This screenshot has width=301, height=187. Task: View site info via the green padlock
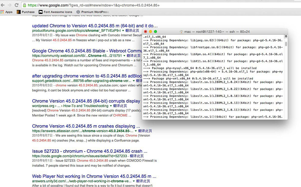25,5
